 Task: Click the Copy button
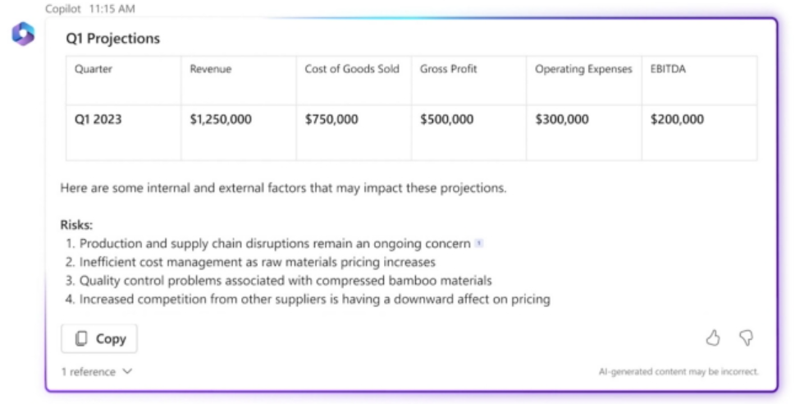pos(99,338)
